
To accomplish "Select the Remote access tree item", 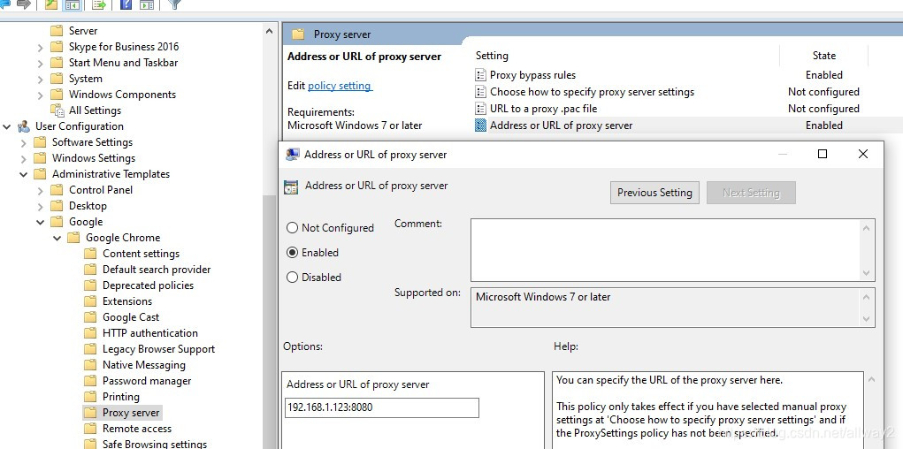I will (136, 429).
